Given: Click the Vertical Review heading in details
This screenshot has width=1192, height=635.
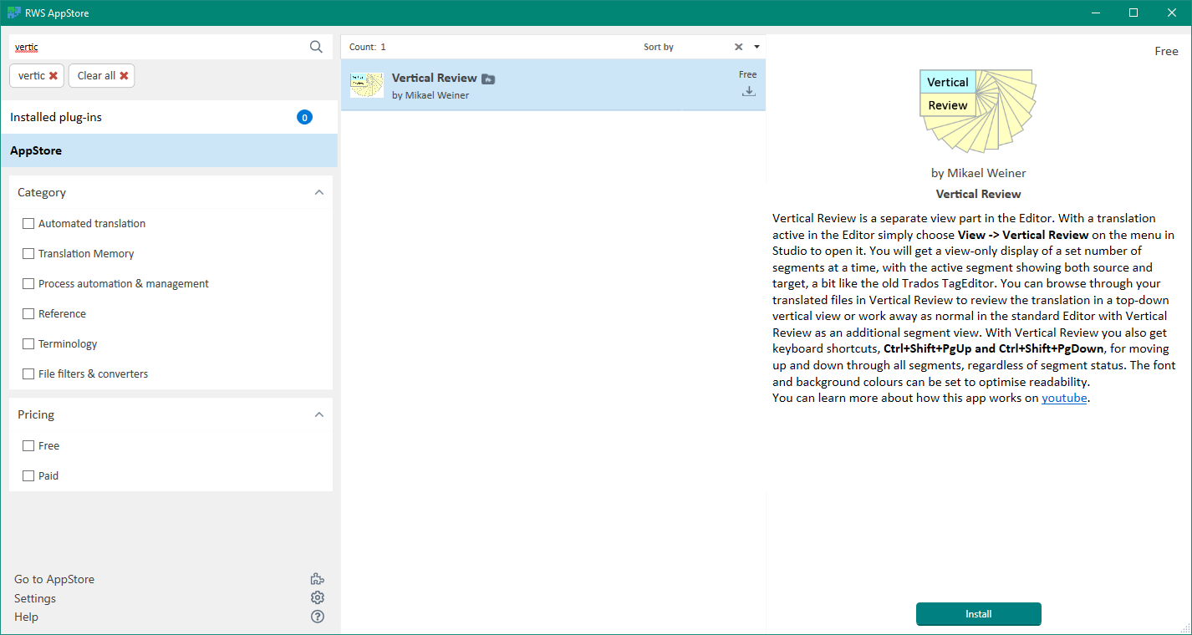Looking at the screenshot, I should tap(978, 194).
